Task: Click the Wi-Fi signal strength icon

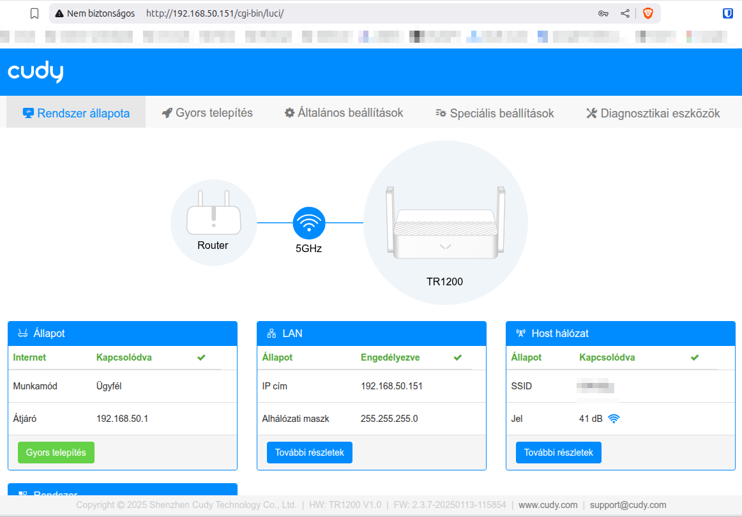Action: click(x=614, y=419)
